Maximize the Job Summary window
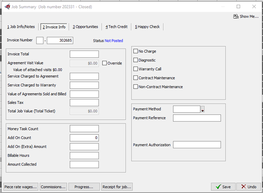263x193 pixels. pos(238,7)
